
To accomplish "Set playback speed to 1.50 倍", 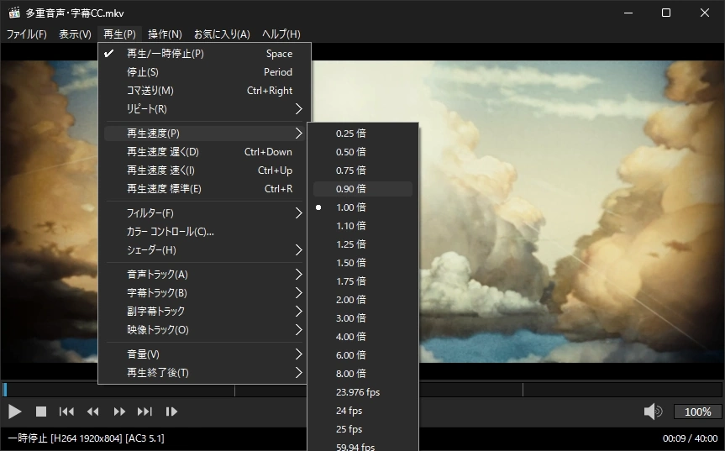I will click(363, 263).
